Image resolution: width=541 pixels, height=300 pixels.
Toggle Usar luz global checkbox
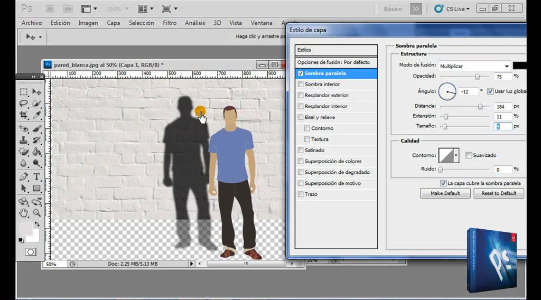(490, 91)
